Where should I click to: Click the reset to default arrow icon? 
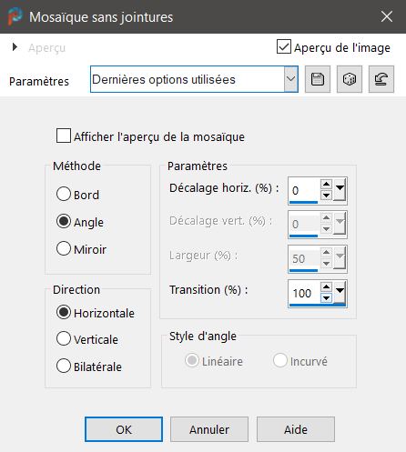(x=381, y=79)
